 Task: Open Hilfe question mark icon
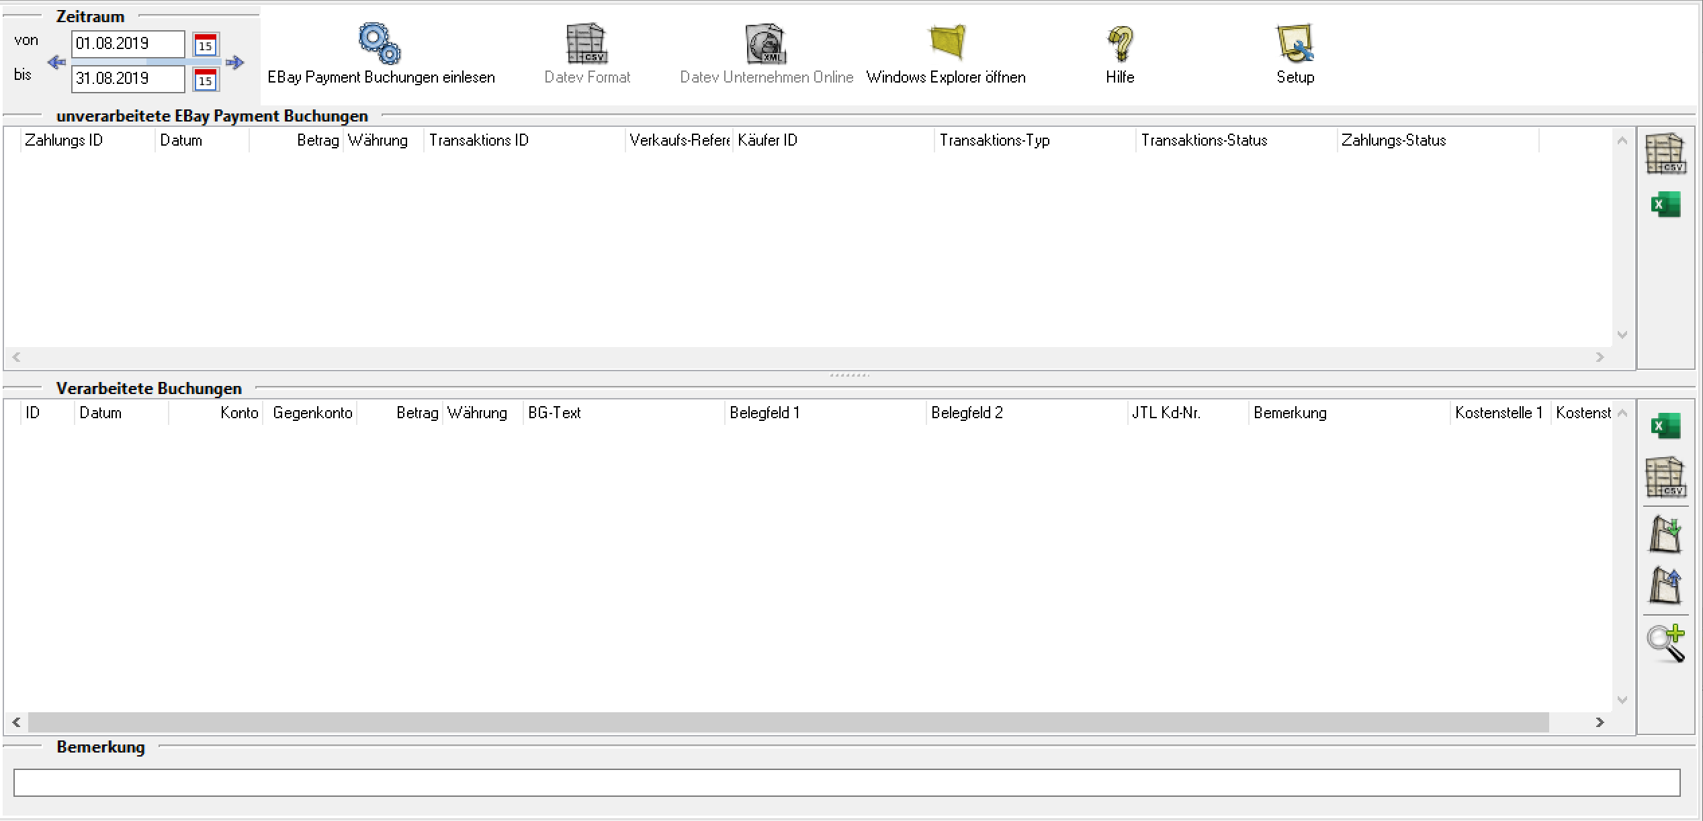pyautogui.click(x=1120, y=44)
